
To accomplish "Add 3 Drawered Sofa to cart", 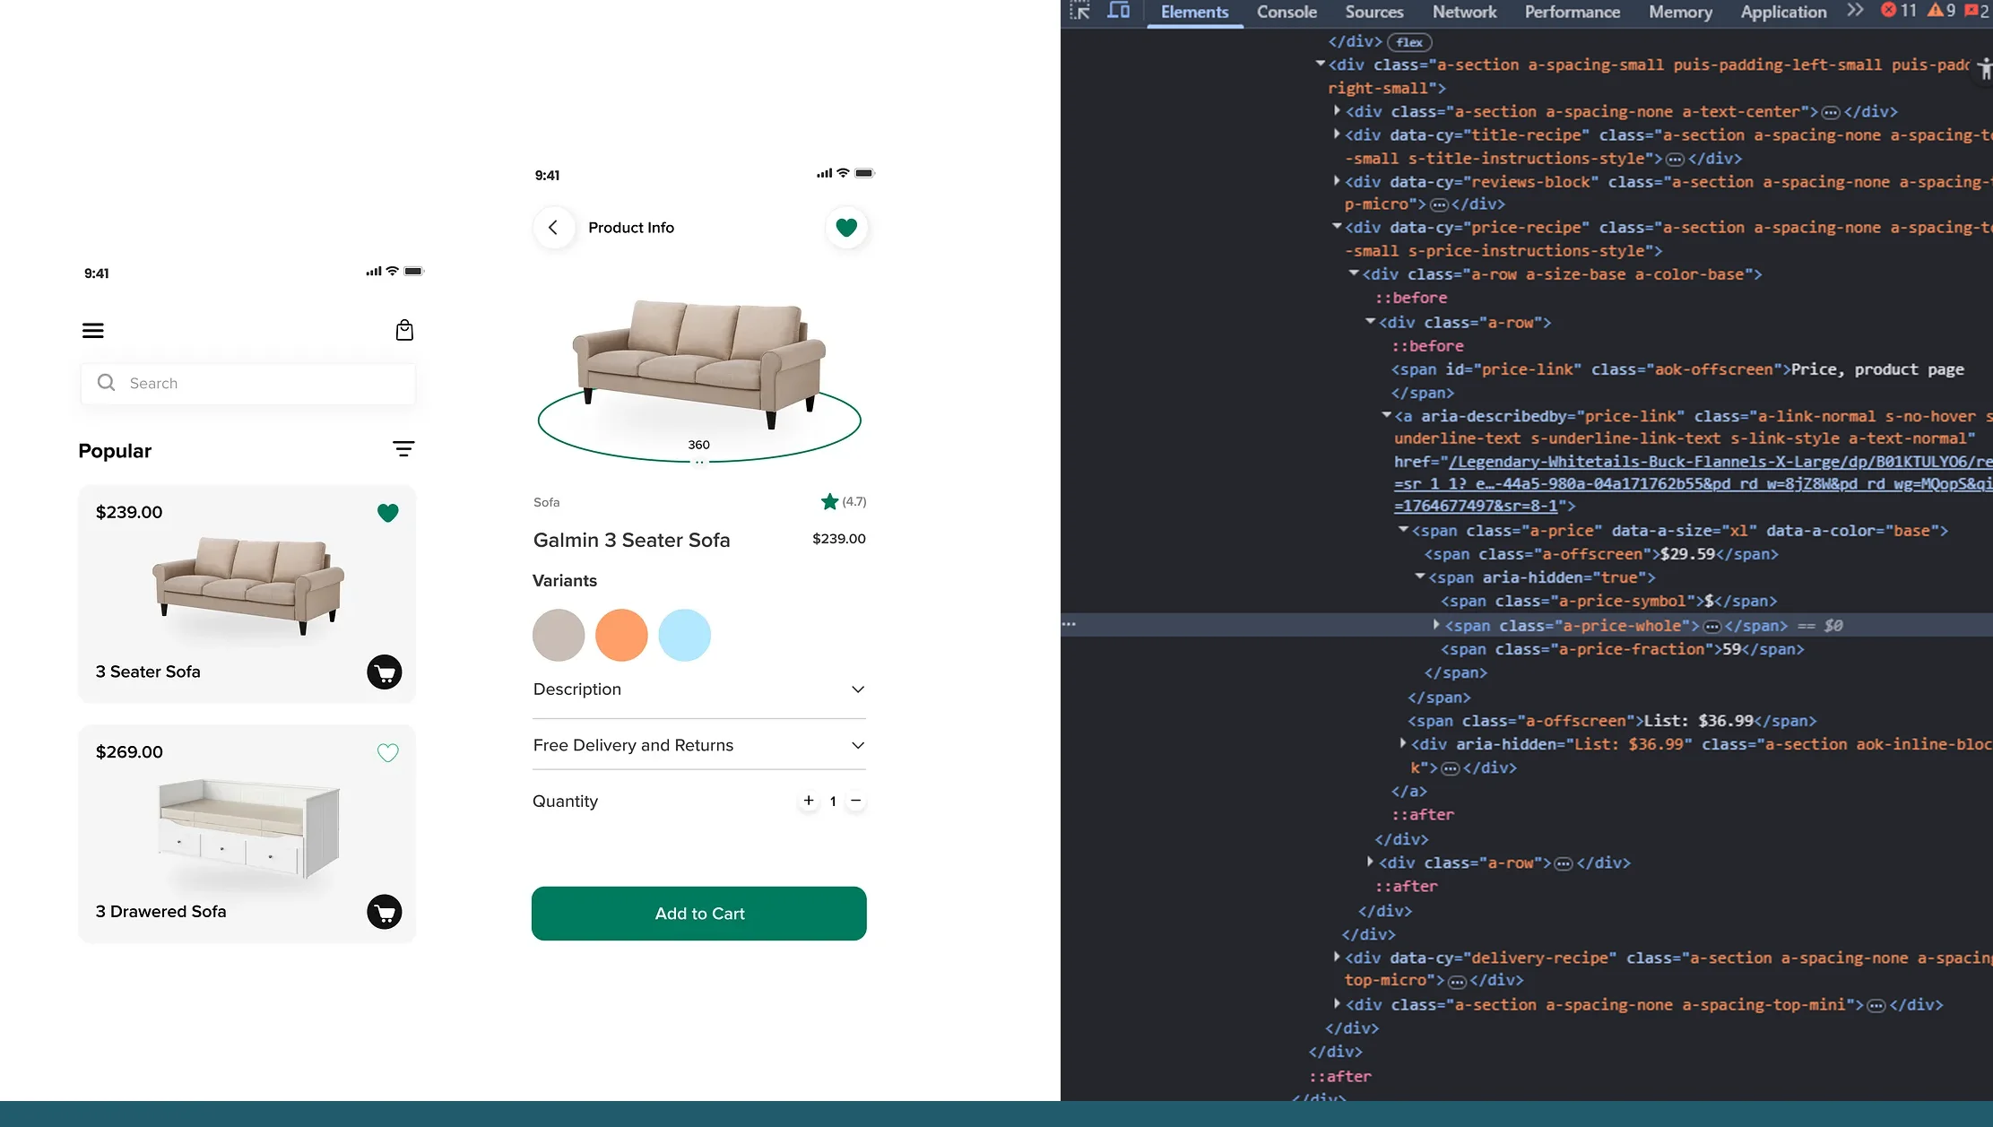I will click(385, 913).
